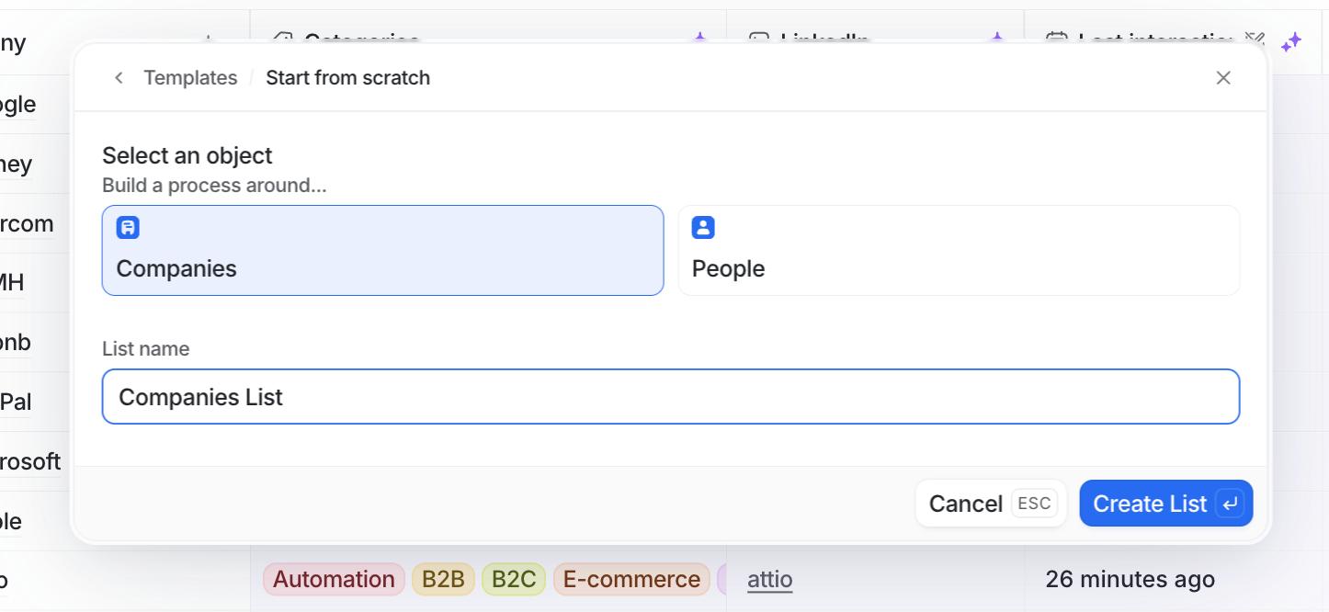Click the enter-key icon on Create List
The height and width of the screenshot is (612, 1329).
1230,504
